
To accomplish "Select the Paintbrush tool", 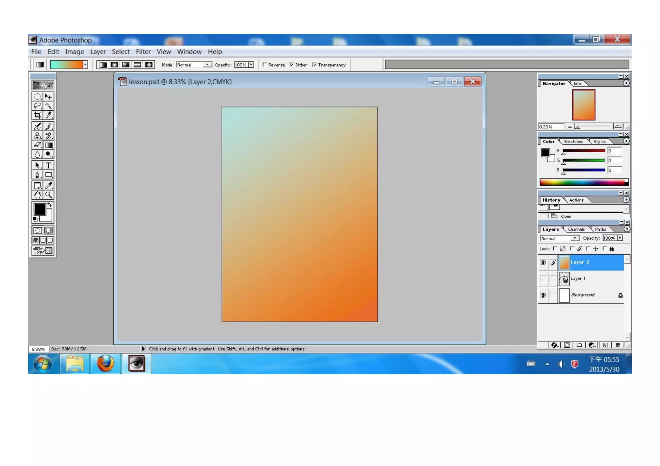I will coord(48,126).
